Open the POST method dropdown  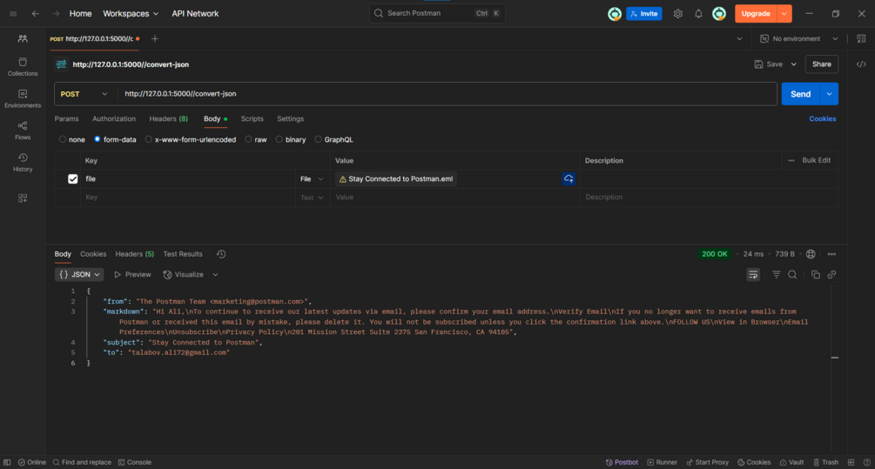84,94
